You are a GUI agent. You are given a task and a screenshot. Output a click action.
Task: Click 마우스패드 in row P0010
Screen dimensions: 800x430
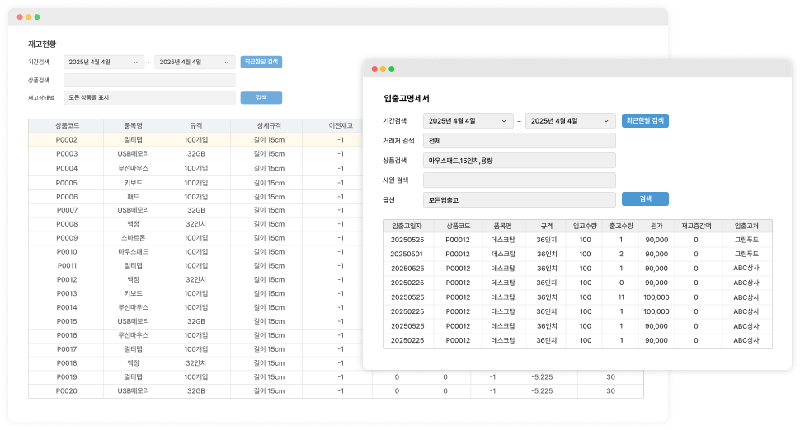tap(133, 252)
